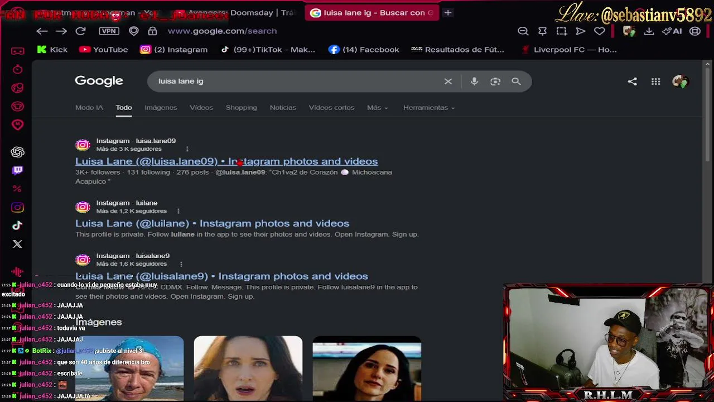Viewport: 714px width, 402px height.
Task: Open X (Twitter) in the sidebar
Action: 18,244
